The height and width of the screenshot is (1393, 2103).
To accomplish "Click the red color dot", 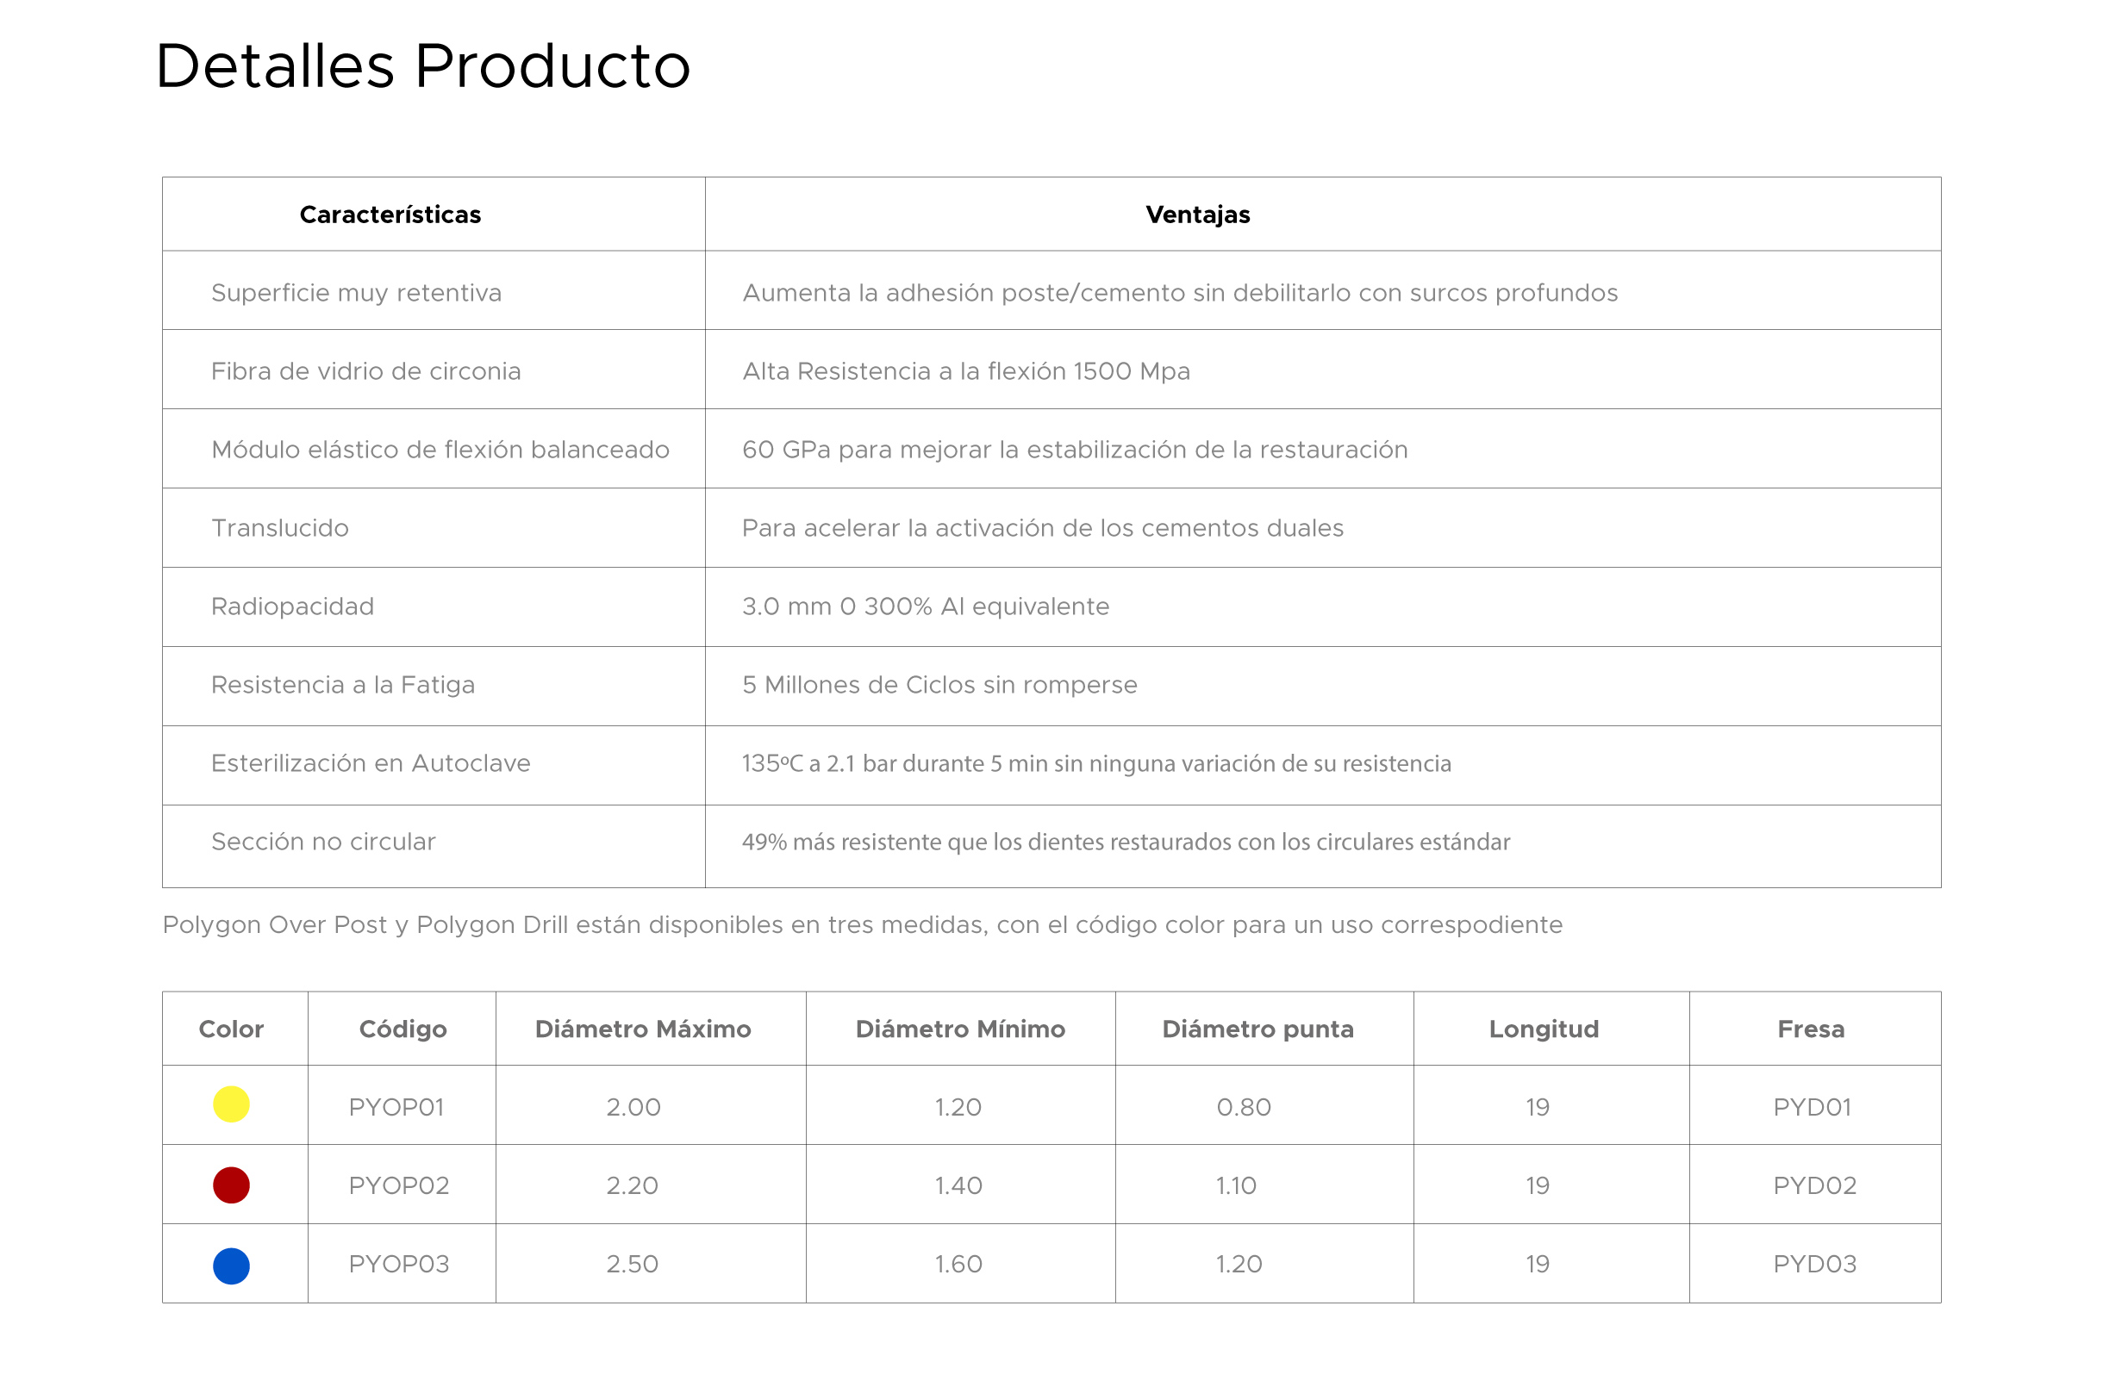I will (x=231, y=1185).
